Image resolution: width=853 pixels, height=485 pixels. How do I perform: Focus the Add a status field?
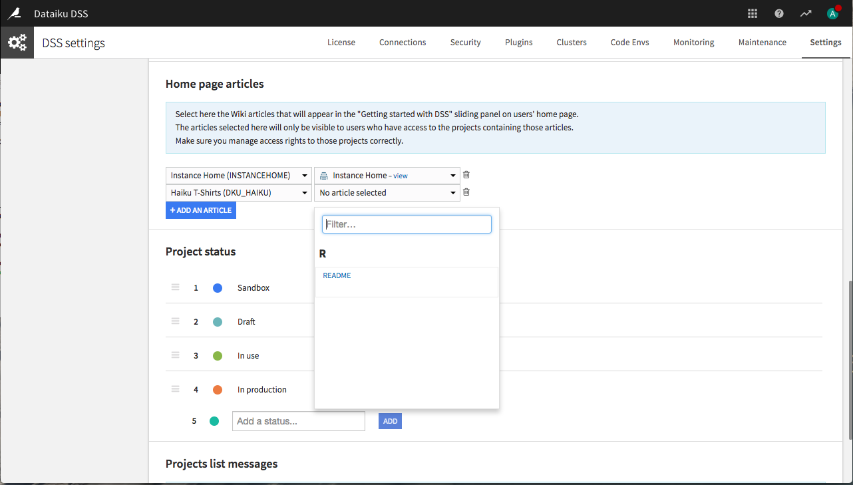coord(299,421)
